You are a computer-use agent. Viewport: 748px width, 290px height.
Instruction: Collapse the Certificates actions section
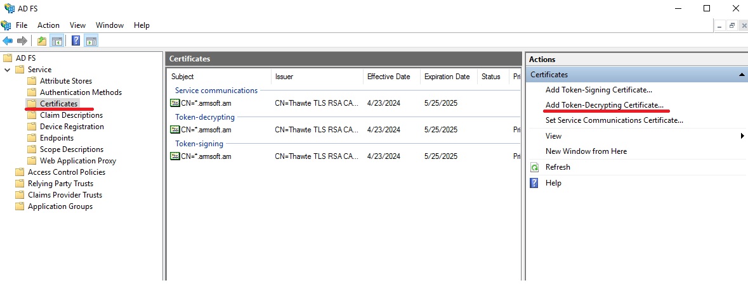[x=742, y=75]
